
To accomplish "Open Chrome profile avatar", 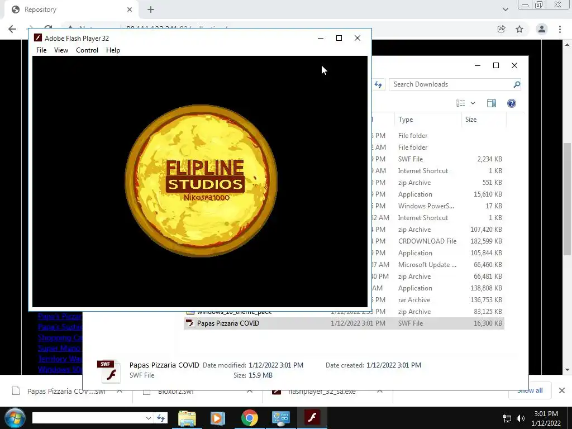I will (542, 29).
